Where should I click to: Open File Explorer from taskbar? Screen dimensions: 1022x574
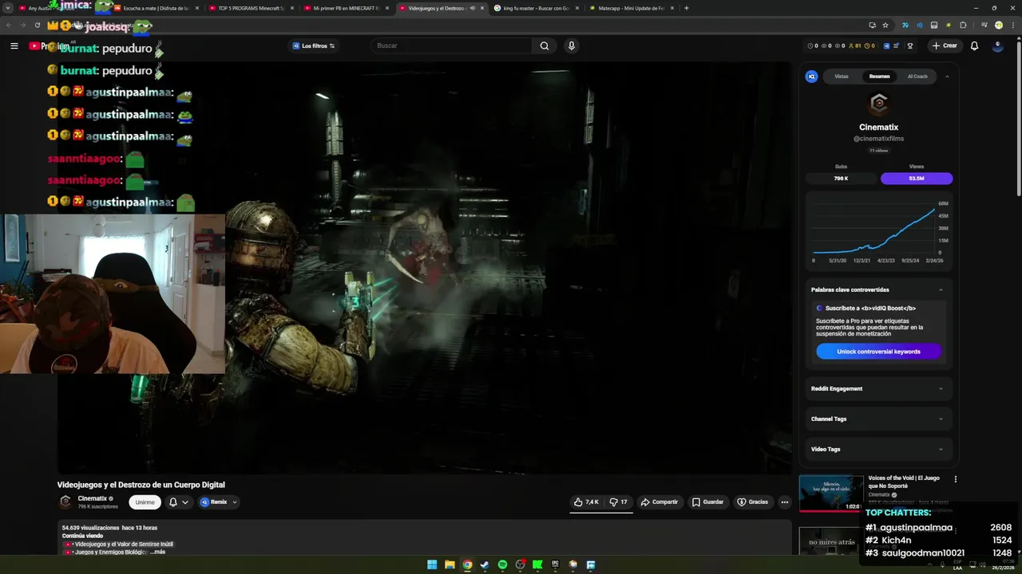click(x=450, y=564)
